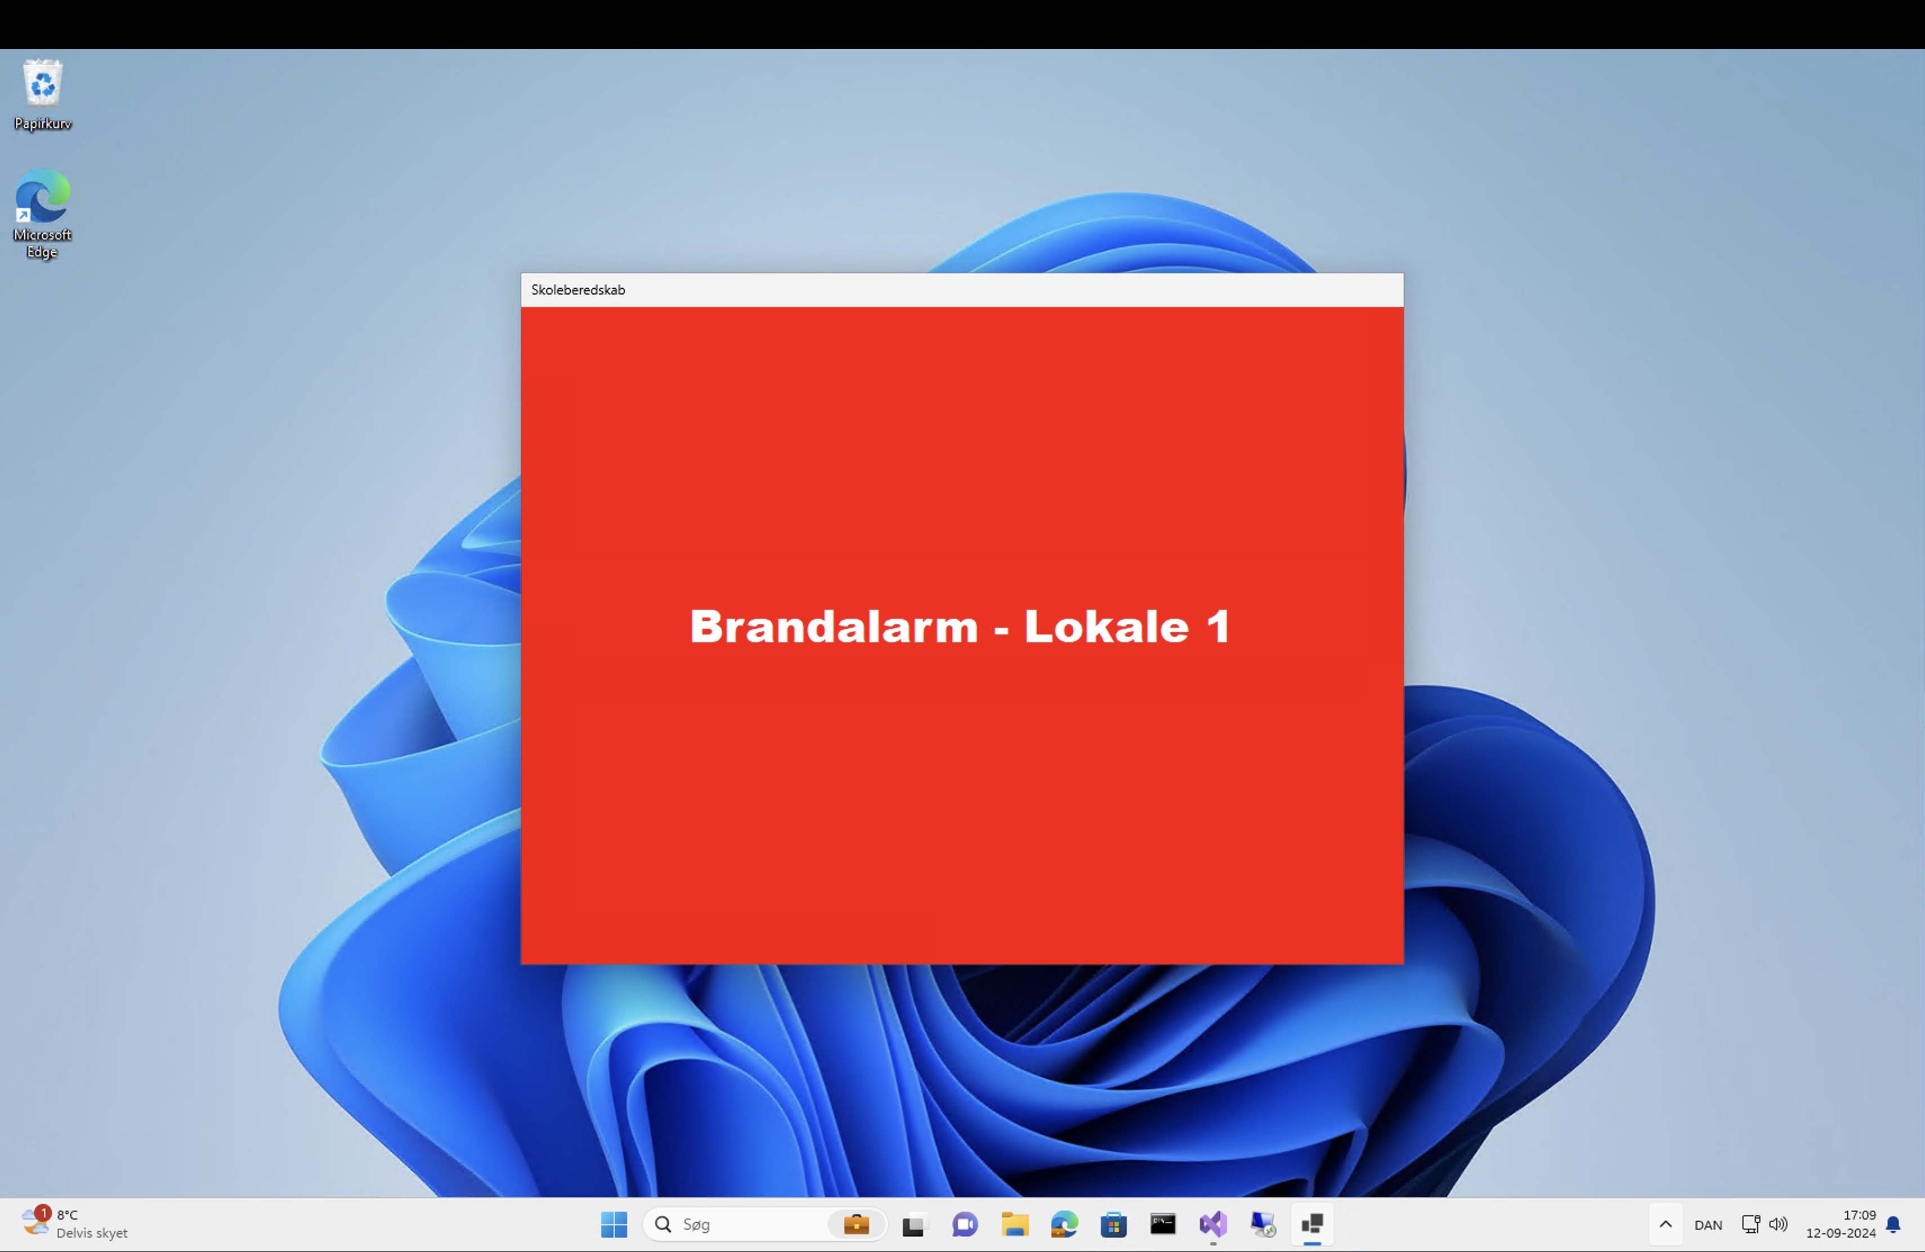Open File Explorer from taskbar
1925x1252 pixels.
coord(1014,1224)
